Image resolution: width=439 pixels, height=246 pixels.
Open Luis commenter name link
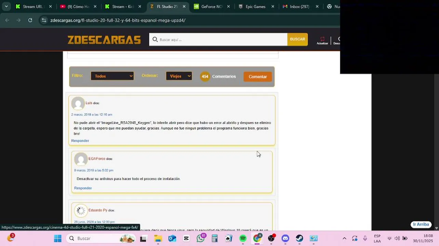pos(89,103)
